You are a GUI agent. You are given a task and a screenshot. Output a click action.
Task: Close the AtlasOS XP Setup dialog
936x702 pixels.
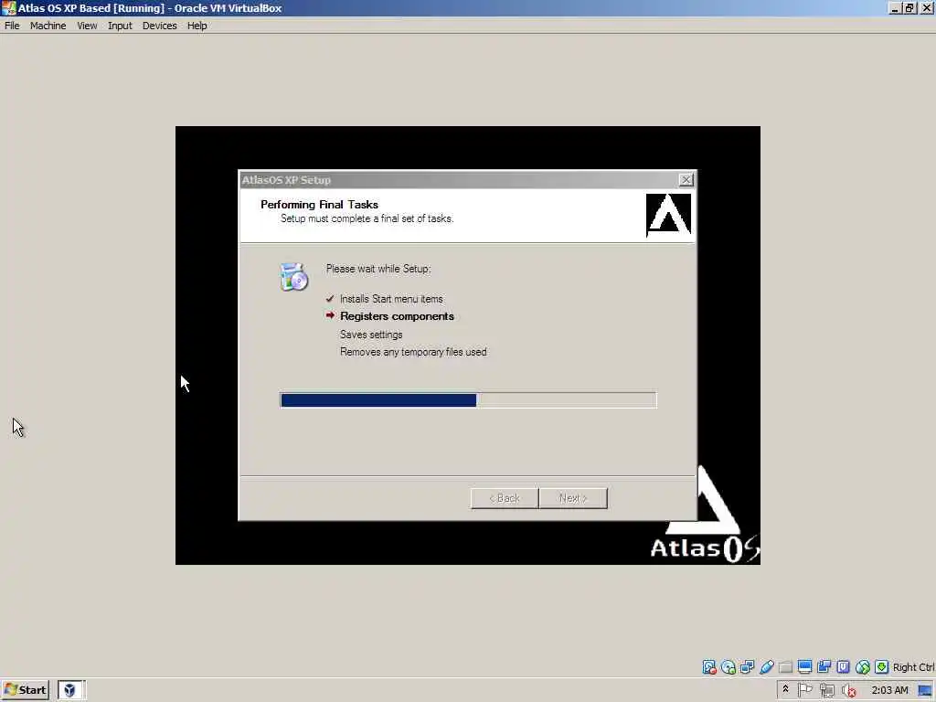[686, 180]
